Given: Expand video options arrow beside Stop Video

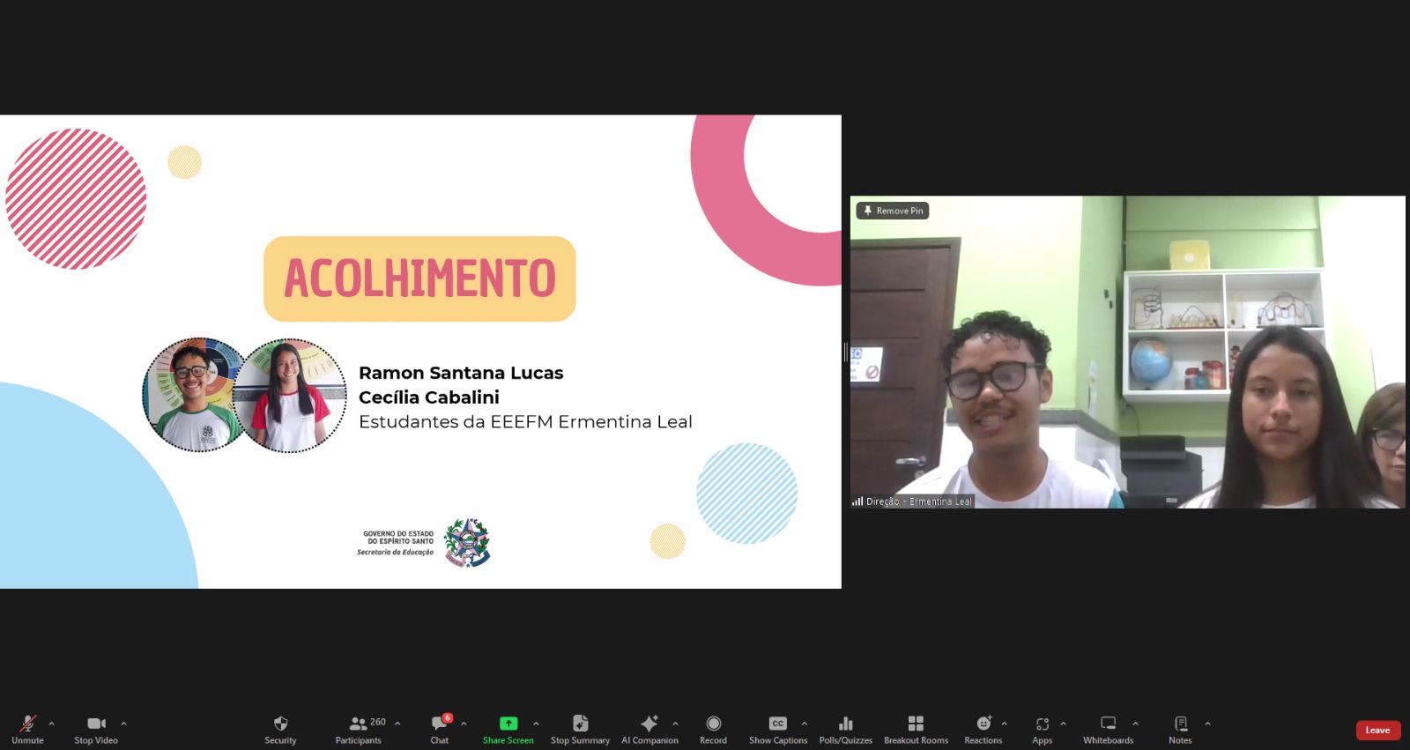Looking at the screenshot, I should tap(123, 724).
